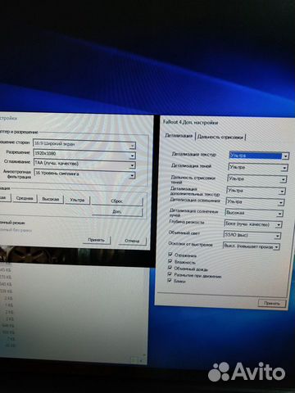Toggle the Блики checkbox
Viewport: 295px width, 393px height.
click(170, 280)
